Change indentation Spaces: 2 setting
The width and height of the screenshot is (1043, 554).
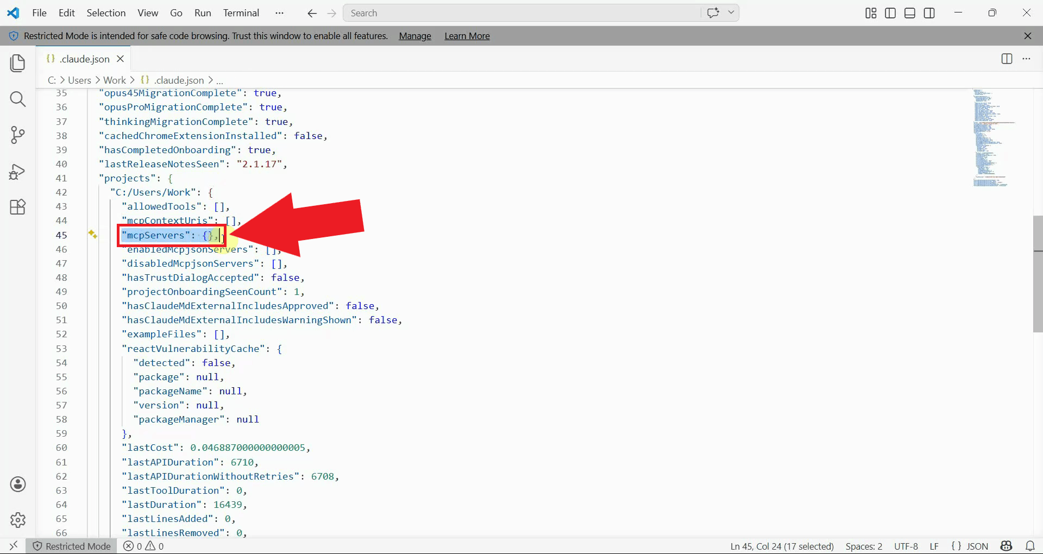[864, 546]
